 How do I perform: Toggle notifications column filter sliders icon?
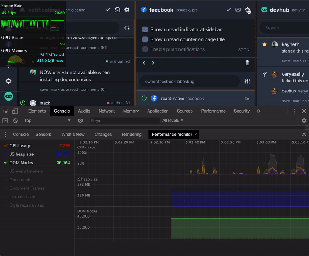point(127,28)
